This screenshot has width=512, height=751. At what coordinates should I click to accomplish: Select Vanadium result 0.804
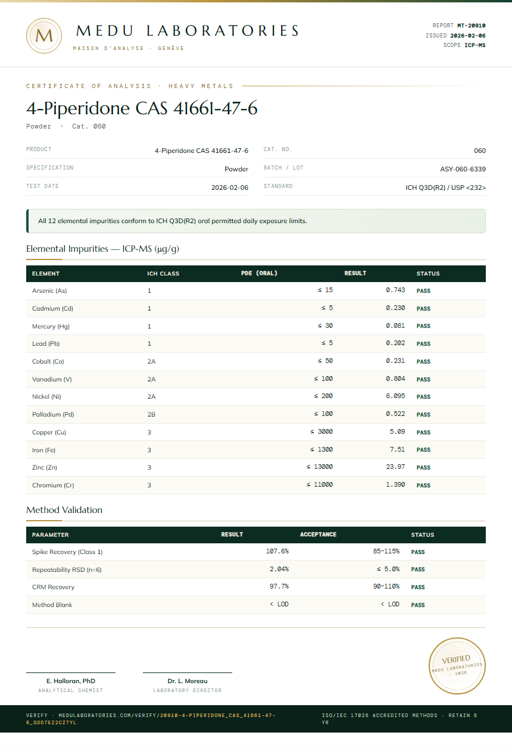395,379
